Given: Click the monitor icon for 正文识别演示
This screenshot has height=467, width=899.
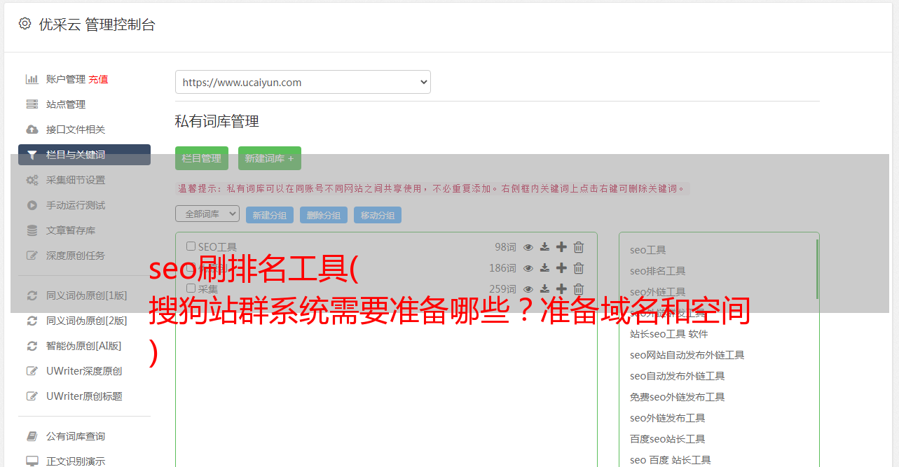Looking at the screenshot, I should coord(32,461).
